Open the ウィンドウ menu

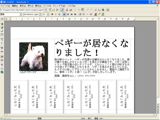coord(59,6)
